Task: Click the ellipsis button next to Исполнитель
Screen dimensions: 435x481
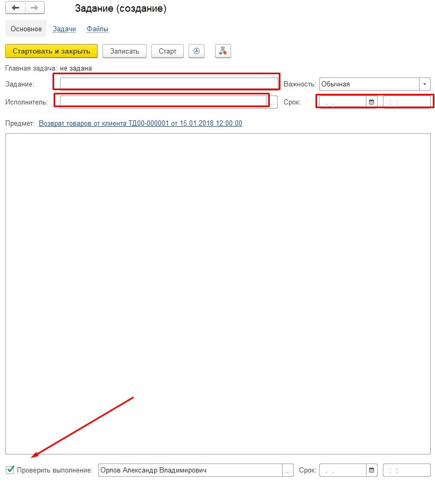Action: pyautogui.click(x=272, y=102)
